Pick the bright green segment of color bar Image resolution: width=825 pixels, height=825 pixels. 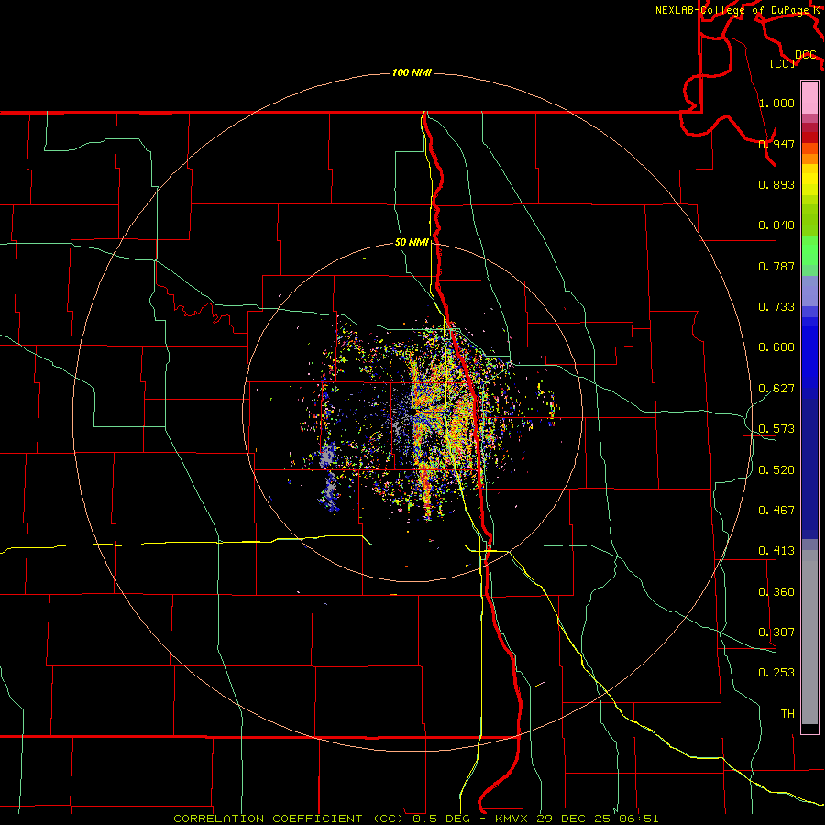pos(809,249)
